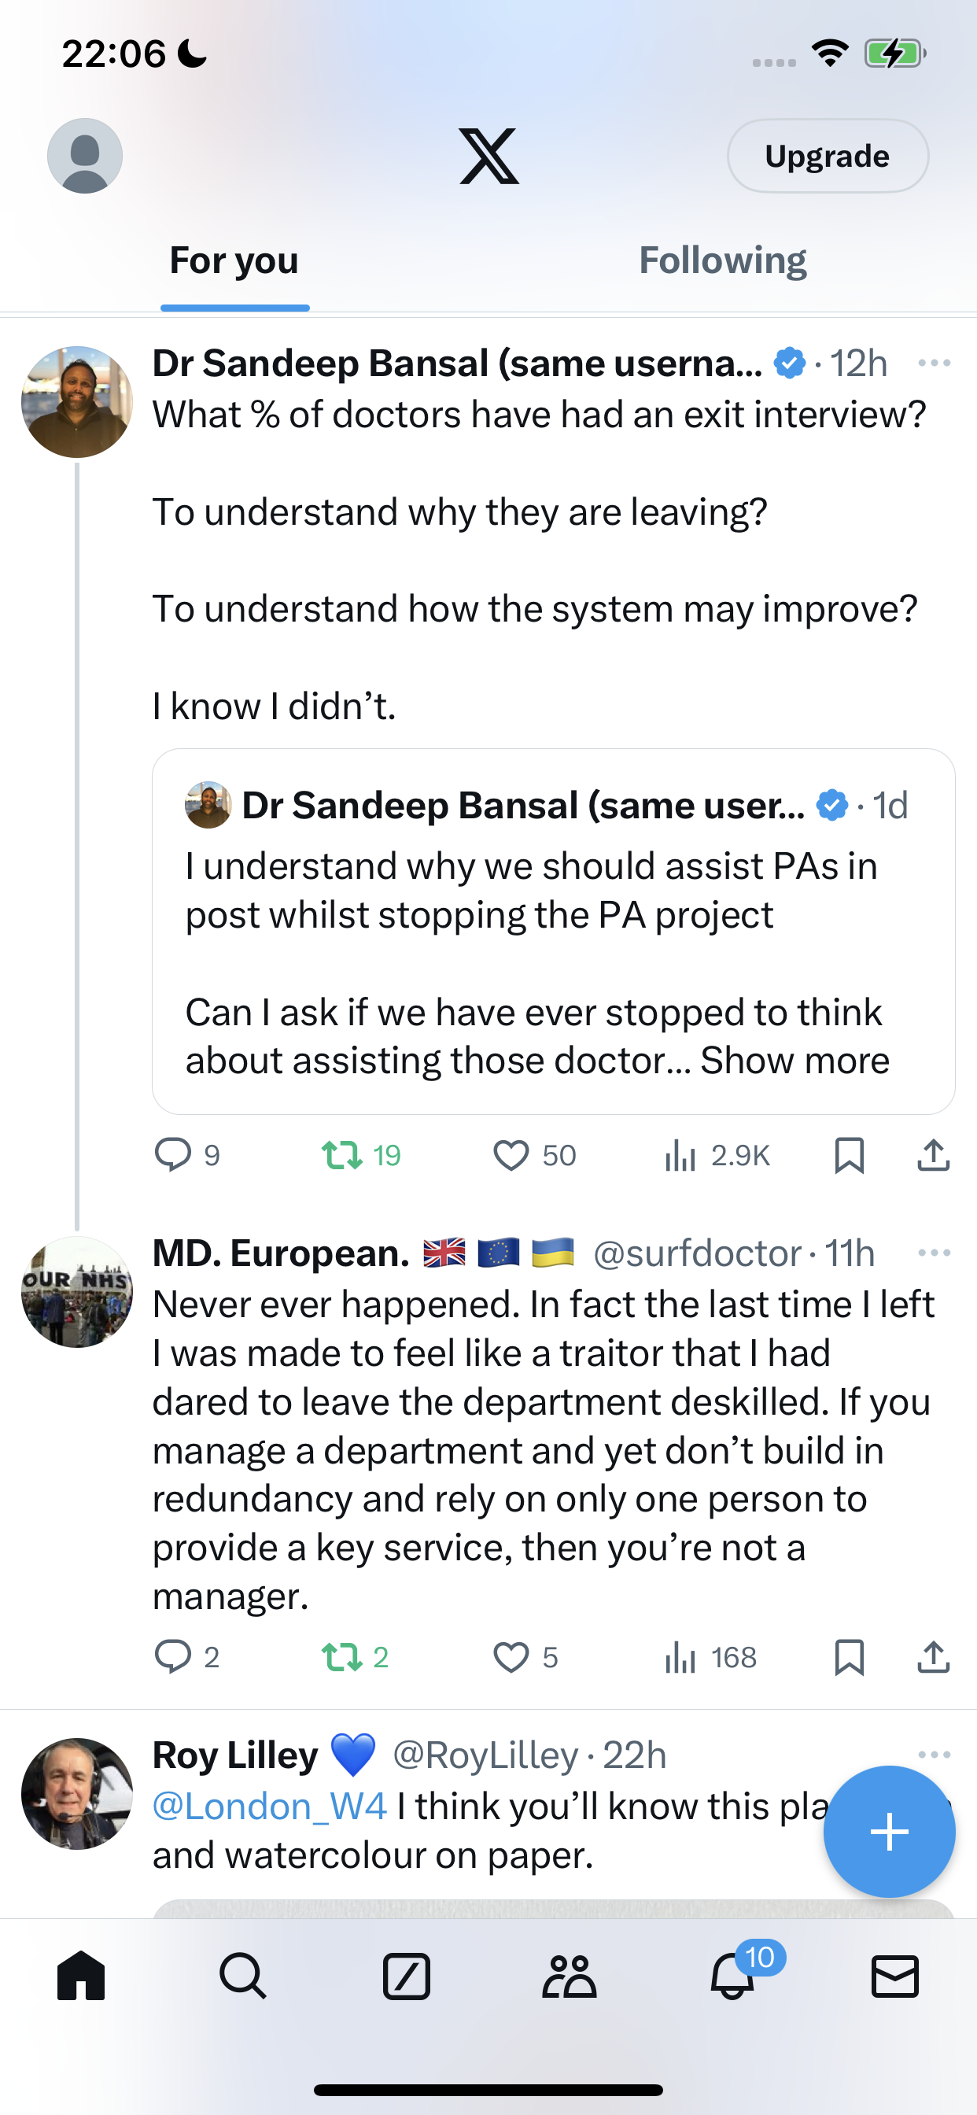This screenshot has height=2115, width=977.
Task: Like Dr Sandeep Bansal's post
Action: (x=533, y=1155)
